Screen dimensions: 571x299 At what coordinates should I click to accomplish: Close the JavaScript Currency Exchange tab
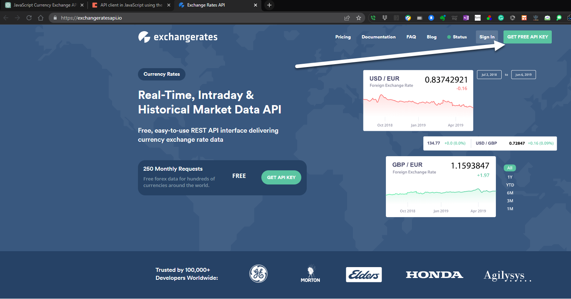pos(82,5)
